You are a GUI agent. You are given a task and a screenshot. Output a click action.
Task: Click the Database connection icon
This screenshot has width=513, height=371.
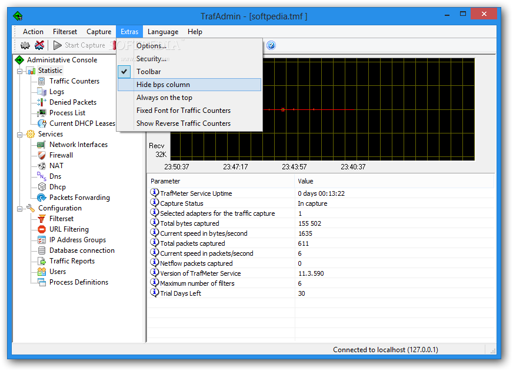point(42,250)
